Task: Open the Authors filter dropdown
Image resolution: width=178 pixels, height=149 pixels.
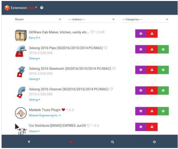Action: 92,19
